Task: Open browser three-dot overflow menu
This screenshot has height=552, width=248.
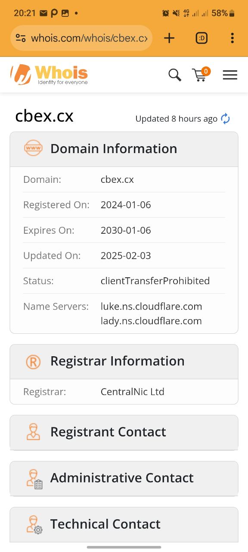Action: tap(232, 38)
